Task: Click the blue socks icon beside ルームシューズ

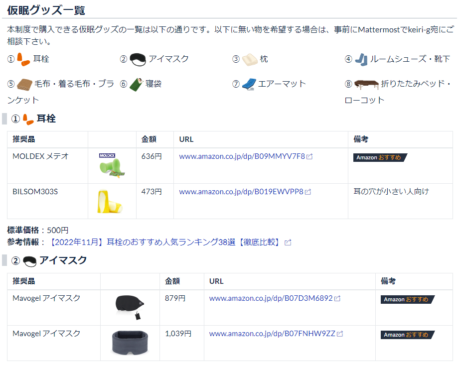Action: point(361,59)
